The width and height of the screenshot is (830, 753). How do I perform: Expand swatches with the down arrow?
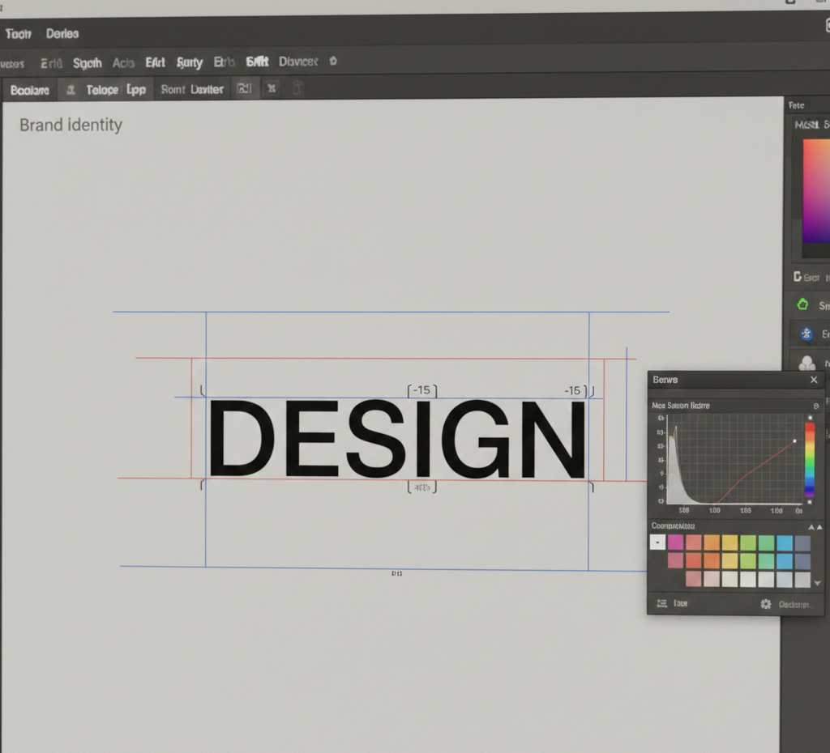(x=816, y=583)
